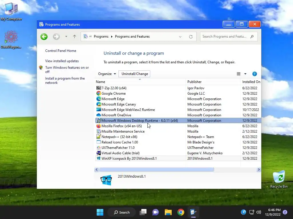Expand the address bar history chevron

click(180, 37)
